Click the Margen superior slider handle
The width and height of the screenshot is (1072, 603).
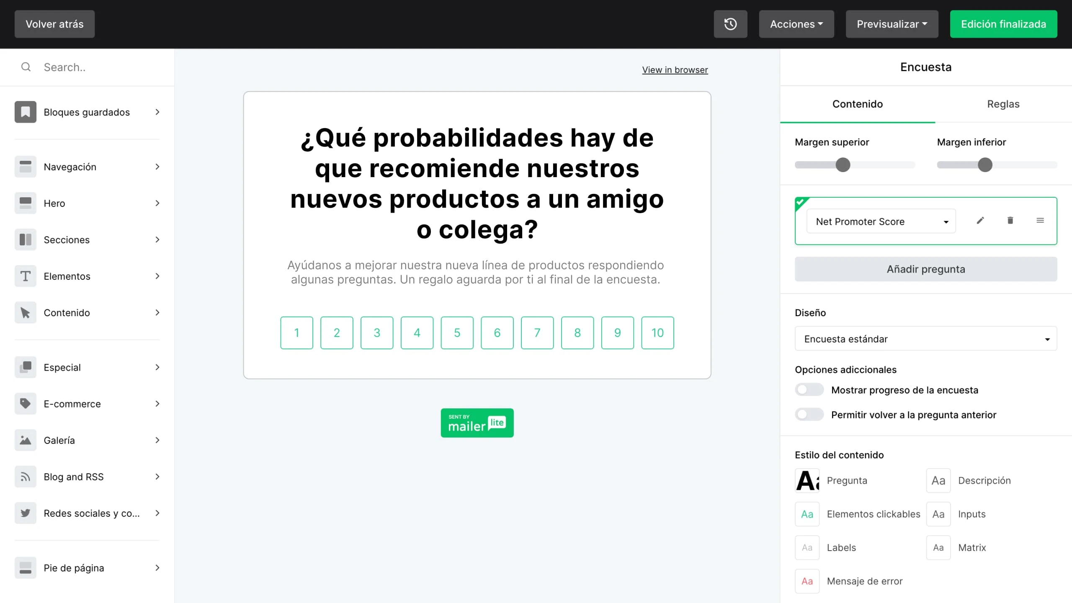tap(843, 165)
